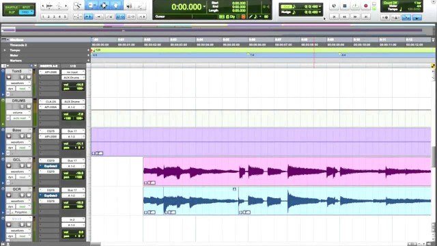Screen dimensions: 437x246
Task: Recall zoom preset 5
Action: coord(66,17)
